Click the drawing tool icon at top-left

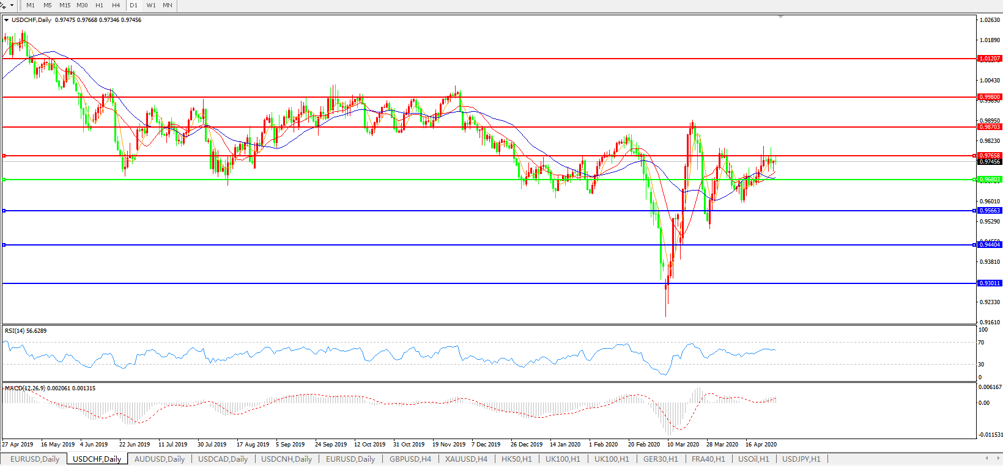[x=3, y=5]
